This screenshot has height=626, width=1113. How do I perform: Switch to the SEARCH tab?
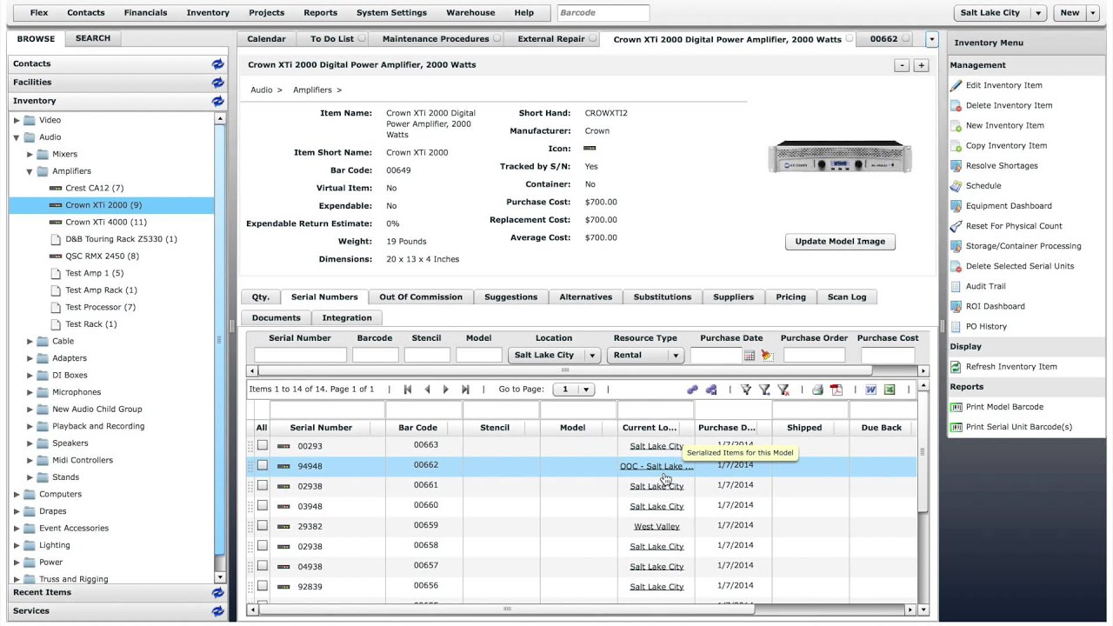(x=92, y=38)
